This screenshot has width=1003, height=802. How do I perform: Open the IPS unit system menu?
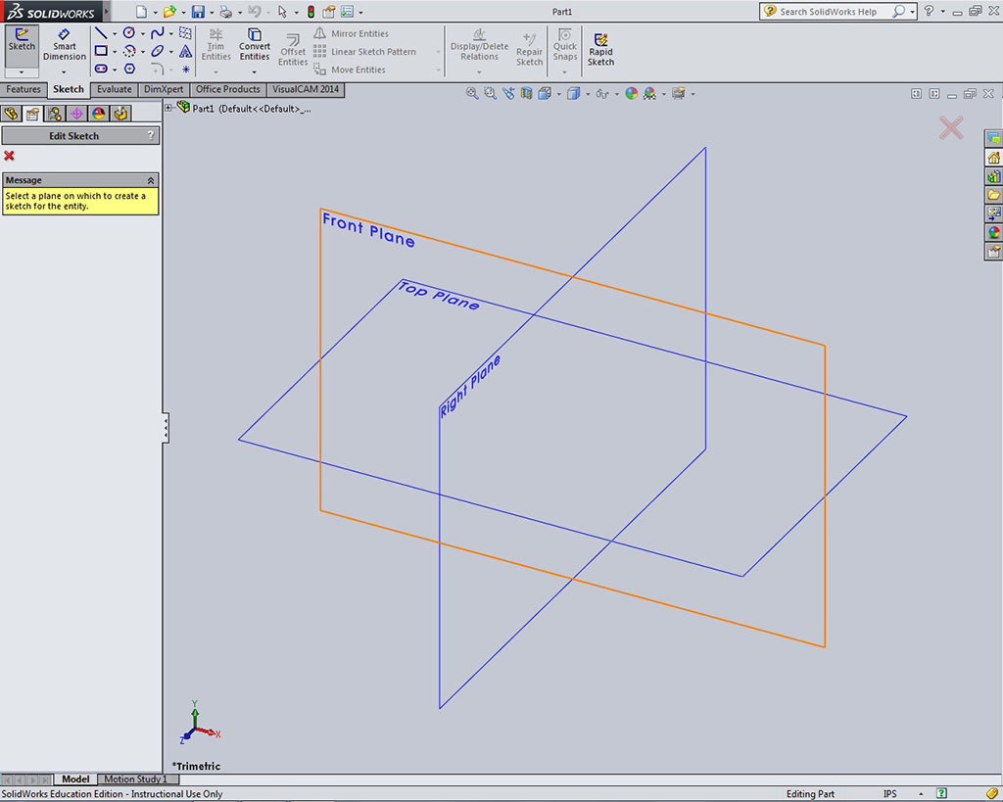click(889, 793)
